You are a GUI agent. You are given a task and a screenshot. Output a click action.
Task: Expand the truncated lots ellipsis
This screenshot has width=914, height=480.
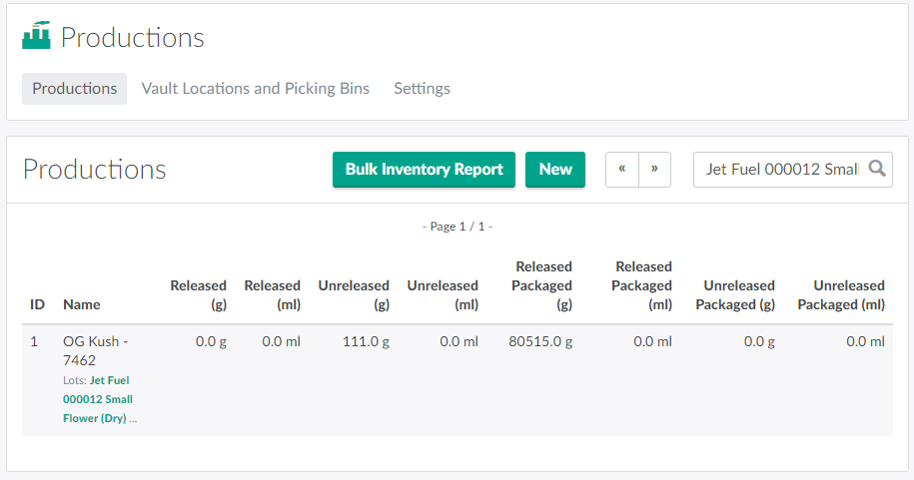[134, 419]
